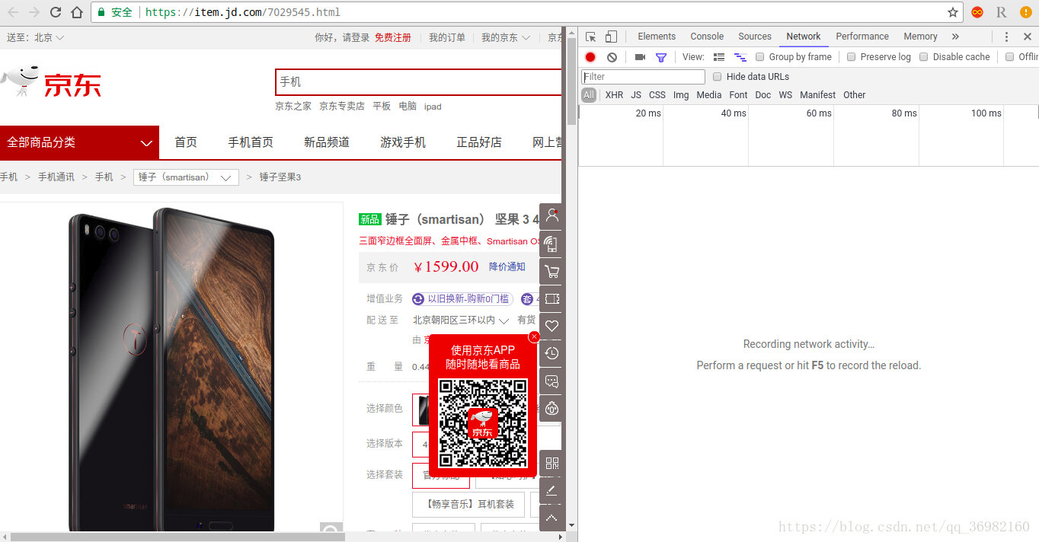Click the browser reload icon

[x=56, y=12]
